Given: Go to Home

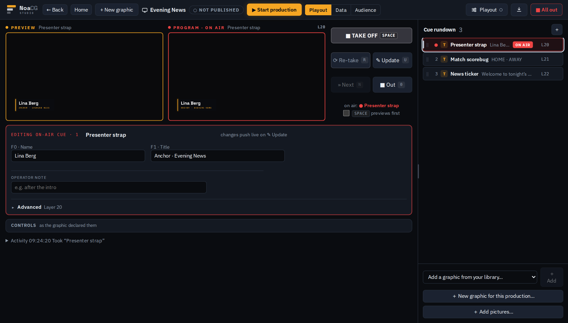Looking at the screenshot, I should click(81, 10).
